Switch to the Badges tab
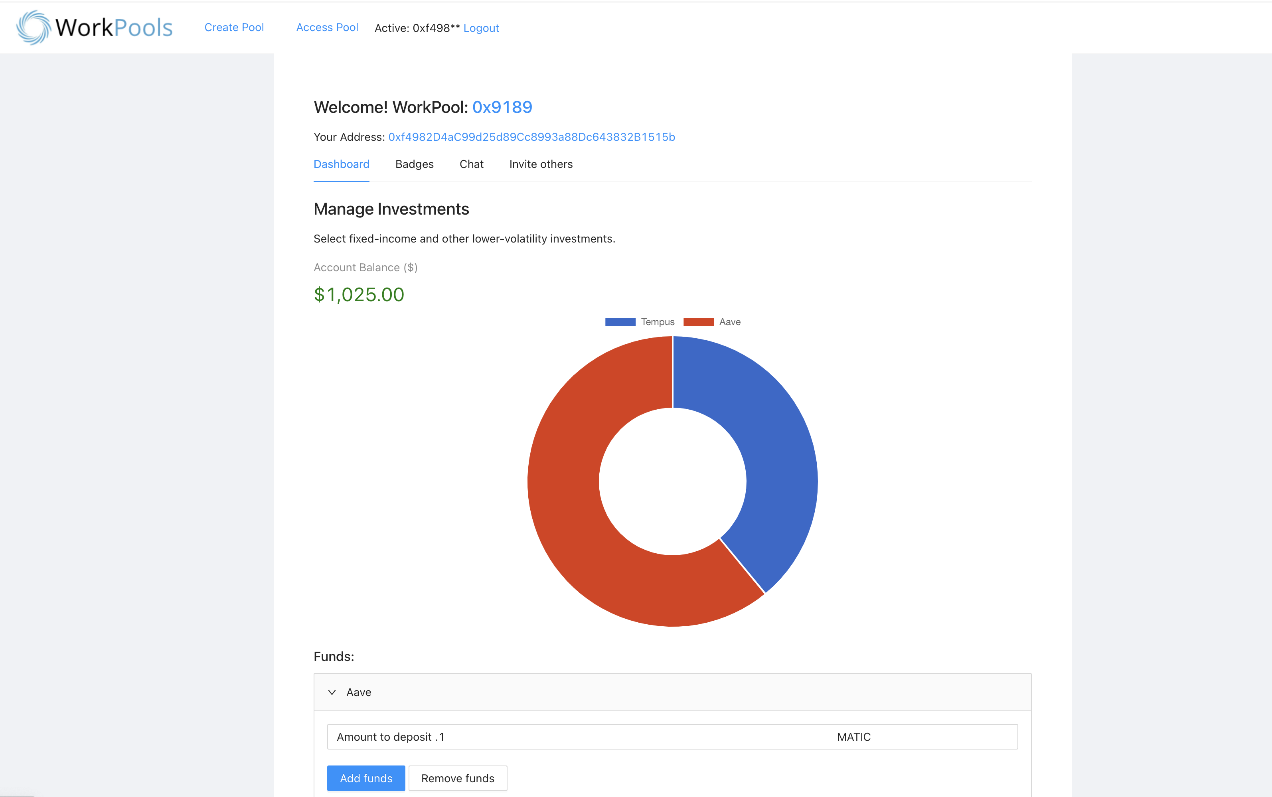This screenshot has width=1272, height=797. (x=414, y=164)
